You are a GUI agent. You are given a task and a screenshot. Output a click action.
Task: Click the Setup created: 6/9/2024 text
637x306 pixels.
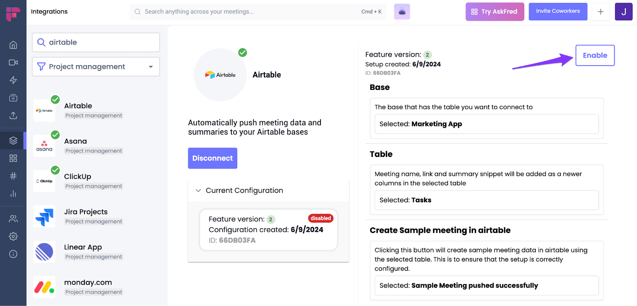click(x=403, y=64)
